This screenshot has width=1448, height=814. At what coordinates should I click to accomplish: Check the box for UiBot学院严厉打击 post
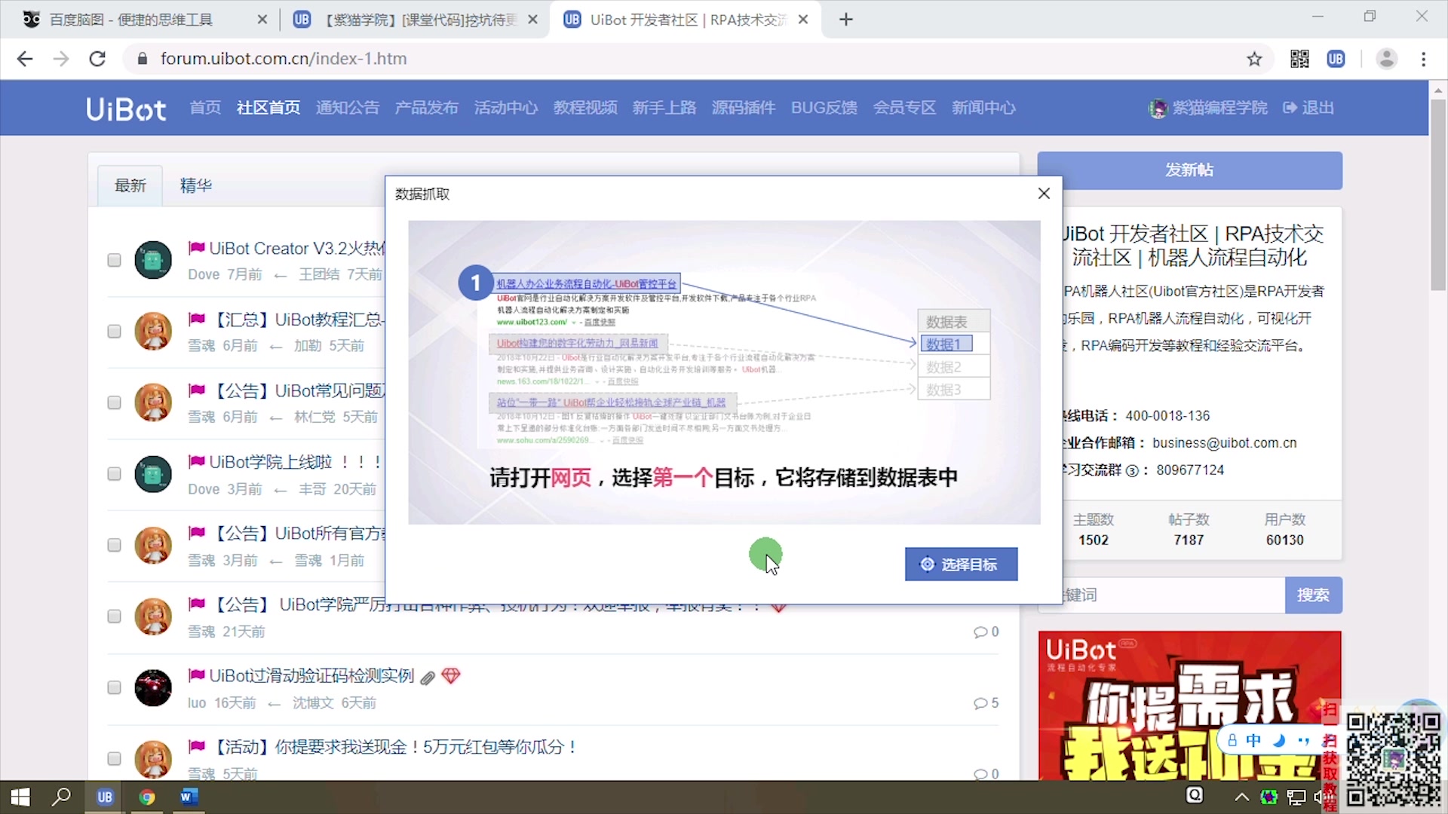coord(114,616)
